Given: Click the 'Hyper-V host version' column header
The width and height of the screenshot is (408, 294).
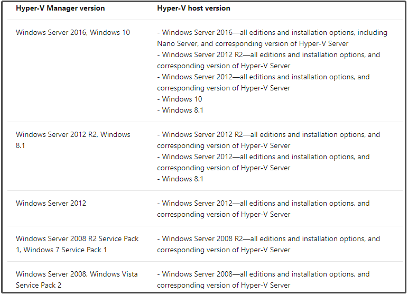Looking at the screenshot, I should coord(193,8).
